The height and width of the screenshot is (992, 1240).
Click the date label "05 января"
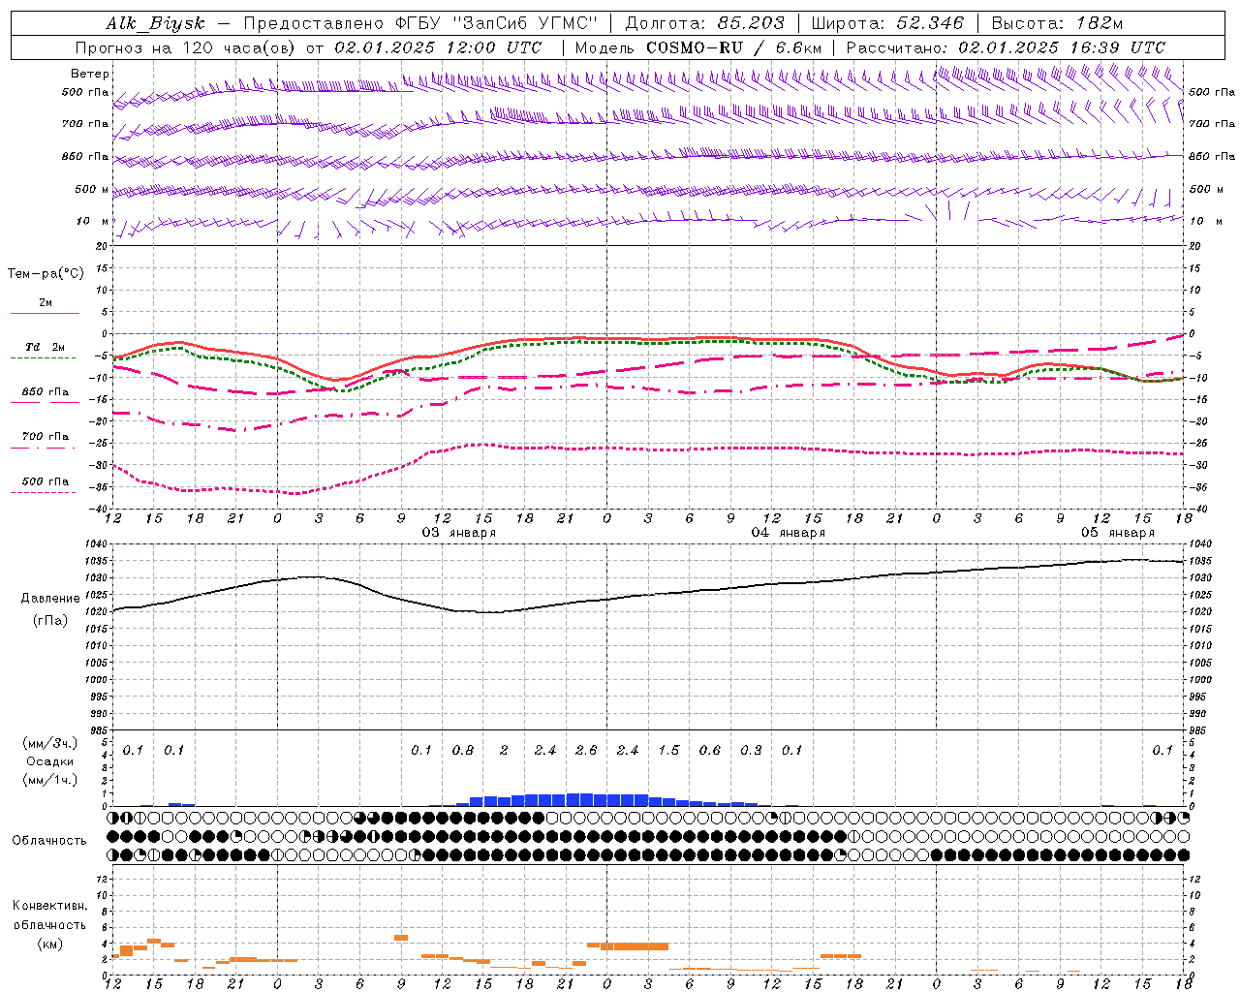pyautogui.click(x=1118, y=533)
